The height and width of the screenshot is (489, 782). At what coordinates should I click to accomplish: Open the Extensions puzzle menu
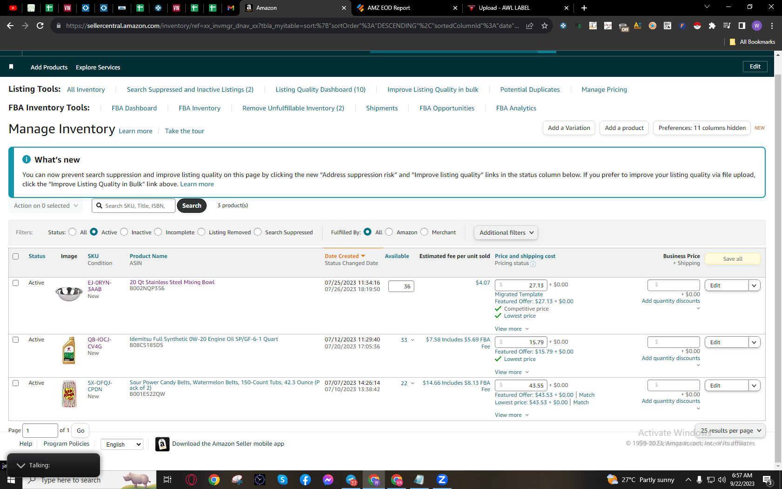click(x=712, y=26)
